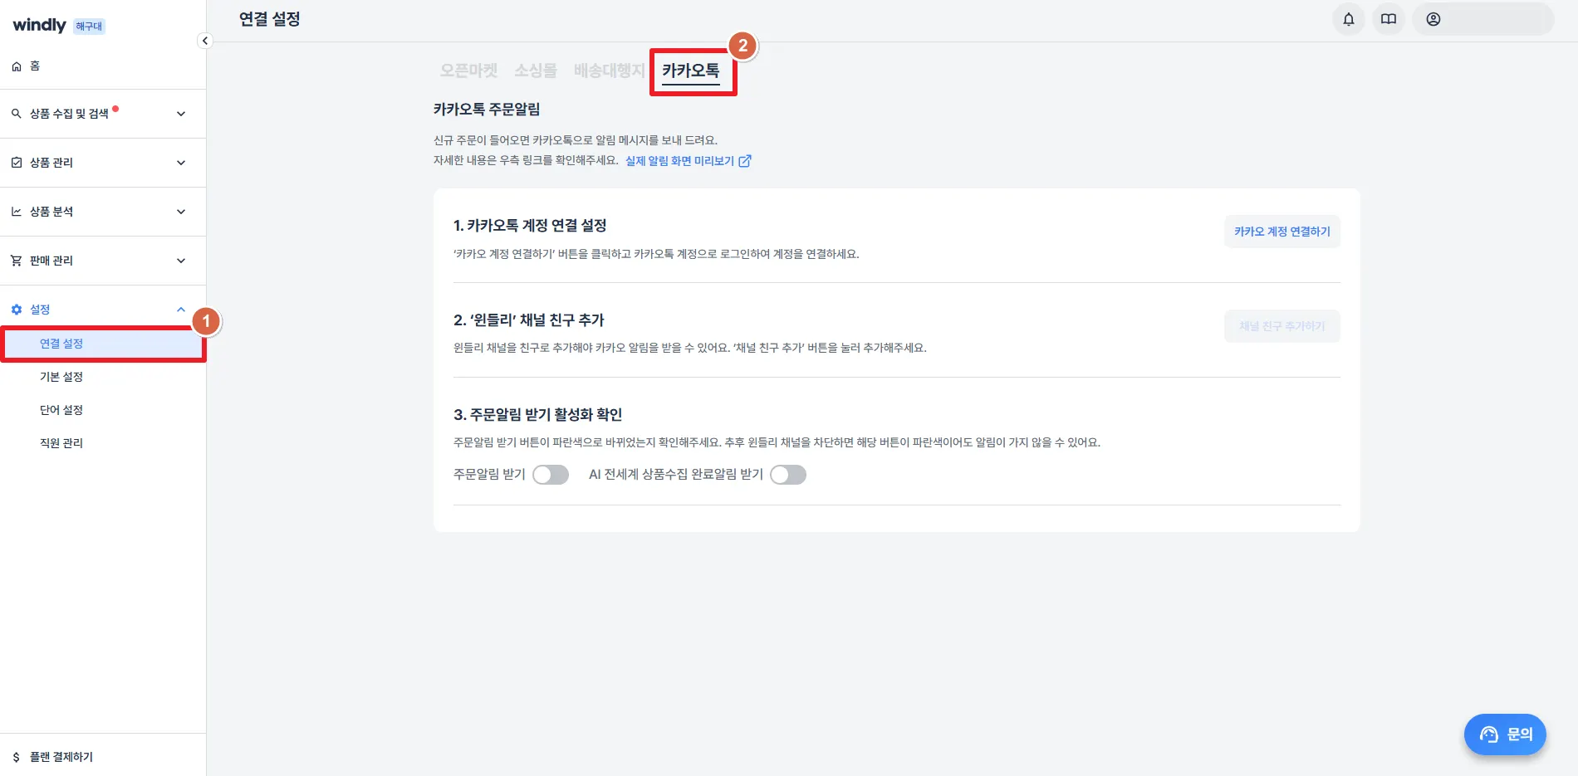Click the search magnifier icon for 상품 수집 및 검색

click(17, 114)
